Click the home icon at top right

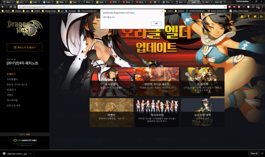pos(242,16)
